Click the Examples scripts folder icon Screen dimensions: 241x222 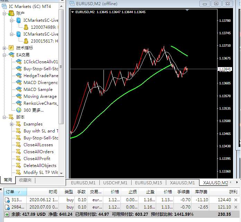[18, 124]
